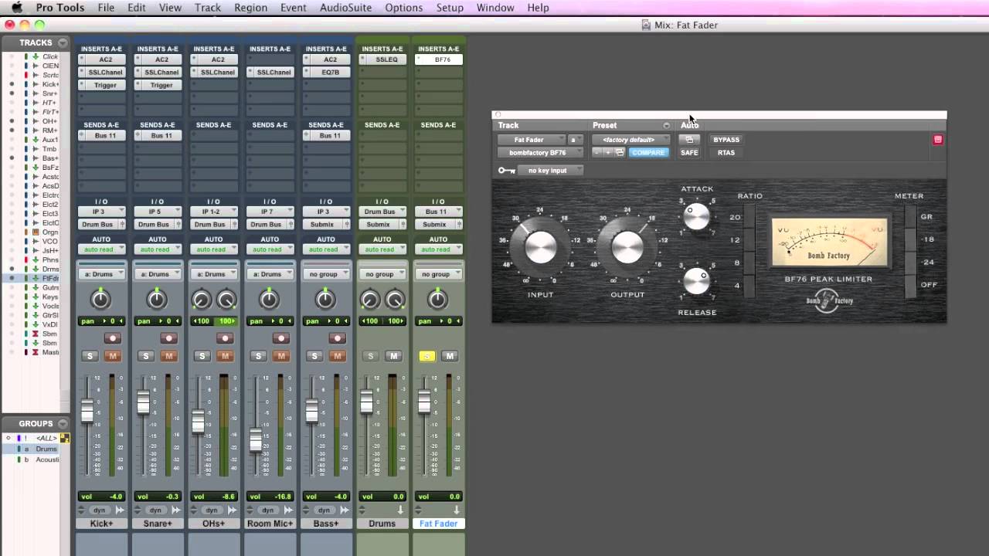Click the Drums aux track type arrow icon
Screen dimensions: 989x556
(400, 510)
